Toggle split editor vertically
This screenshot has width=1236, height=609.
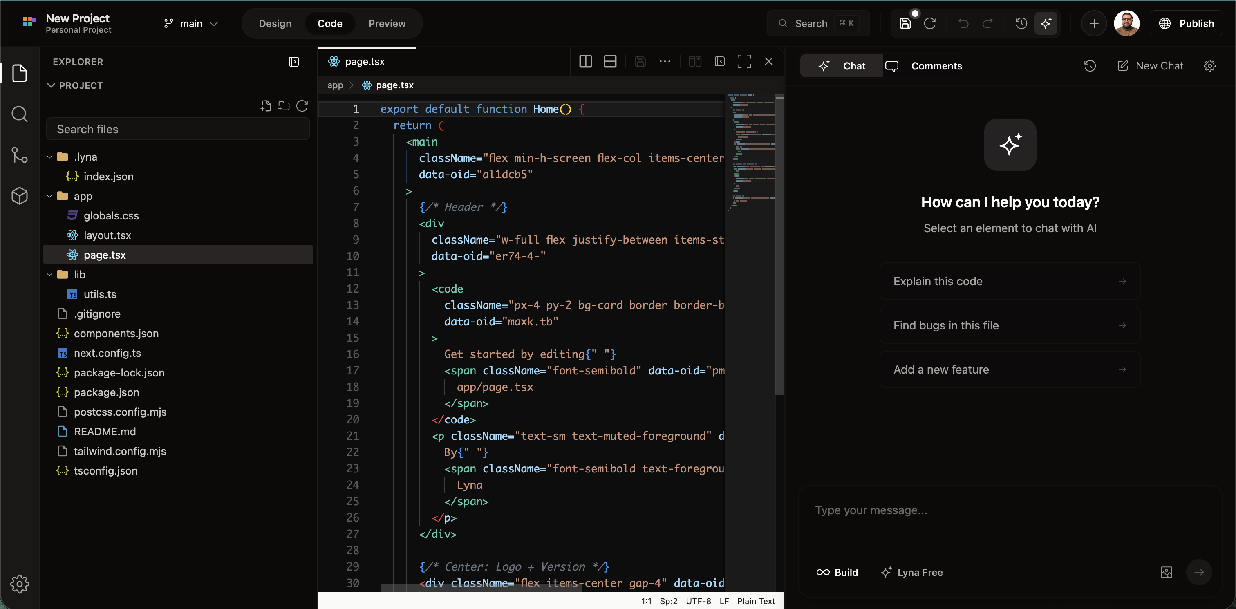(x=585, y=61)
